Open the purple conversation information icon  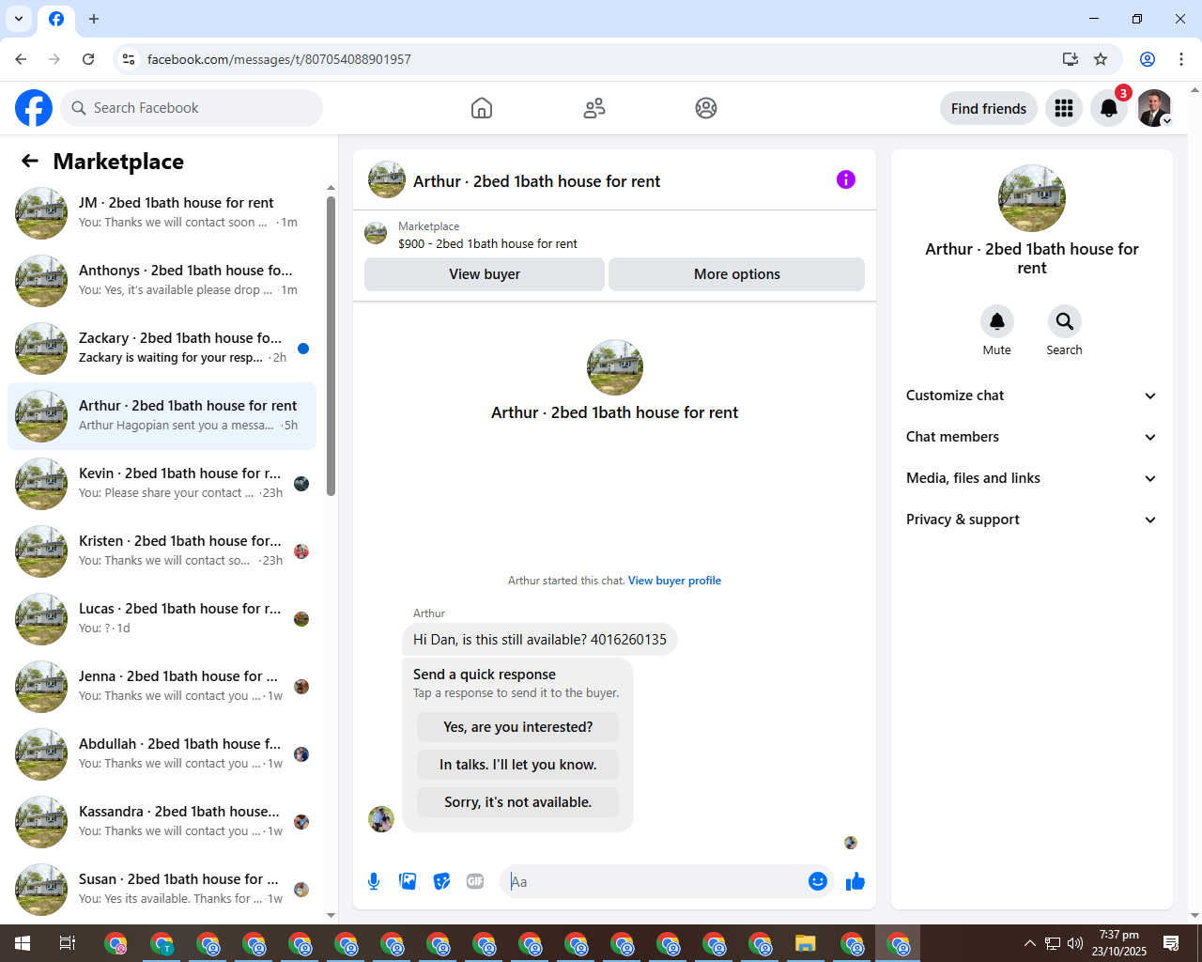click(x=846, y=179)
